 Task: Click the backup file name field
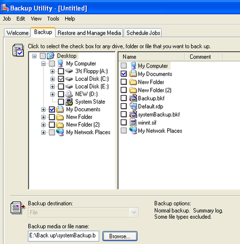click(x=64, y=236)
